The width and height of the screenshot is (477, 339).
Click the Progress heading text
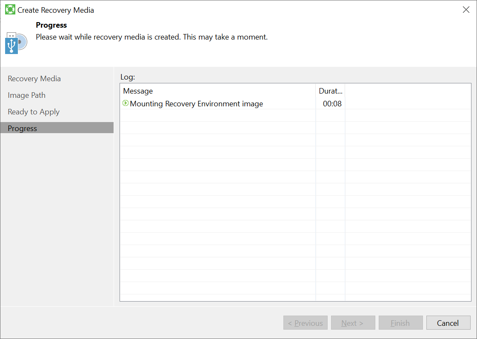tap(51, 25)
